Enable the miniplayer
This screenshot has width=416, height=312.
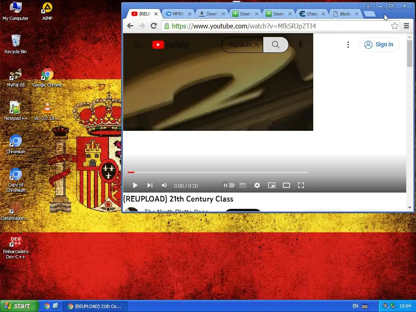coord(272,185)
